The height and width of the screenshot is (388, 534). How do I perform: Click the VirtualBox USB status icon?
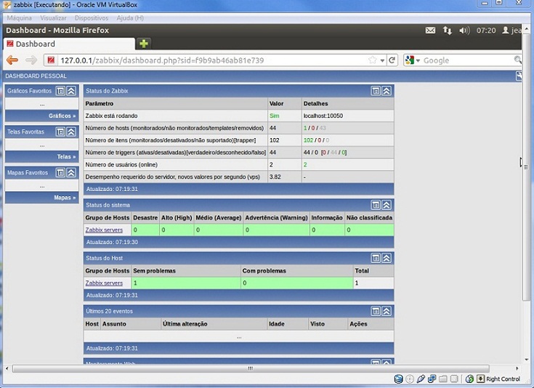(421, 379)
